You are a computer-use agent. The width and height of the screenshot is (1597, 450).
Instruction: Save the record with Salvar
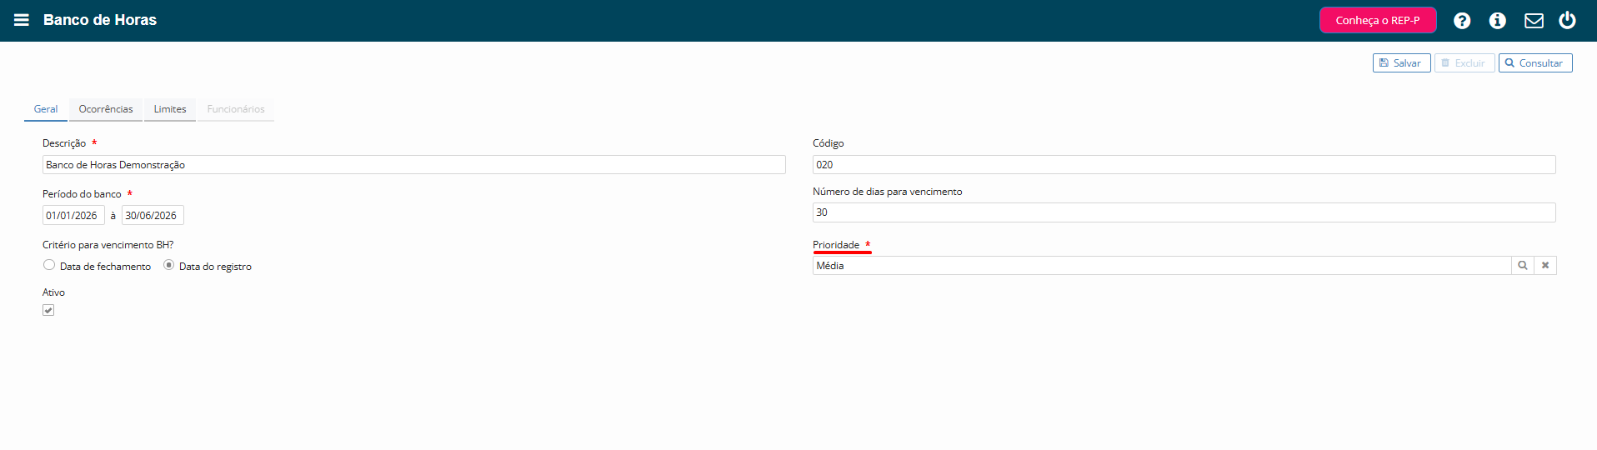click(1401, 63)
